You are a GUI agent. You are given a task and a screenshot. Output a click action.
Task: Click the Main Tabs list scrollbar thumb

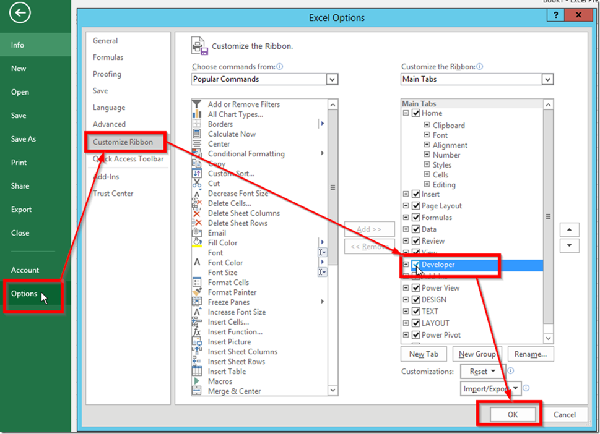point(549,216)
